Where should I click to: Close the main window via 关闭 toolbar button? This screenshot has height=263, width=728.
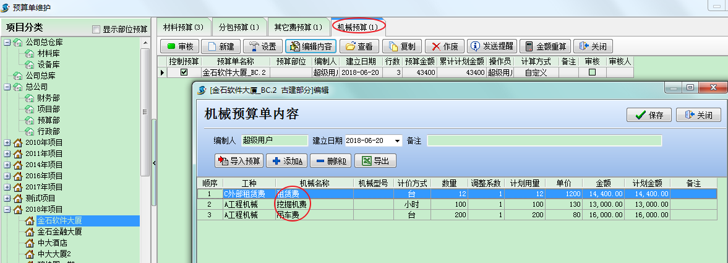pyautogui.click(x=593, y=46)
